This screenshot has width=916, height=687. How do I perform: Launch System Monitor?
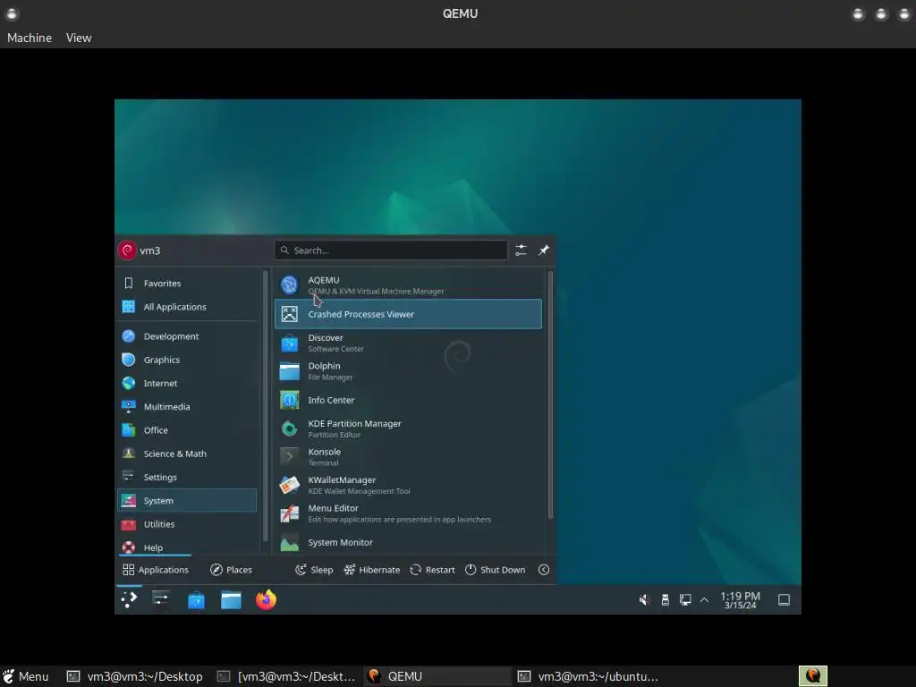408,542
